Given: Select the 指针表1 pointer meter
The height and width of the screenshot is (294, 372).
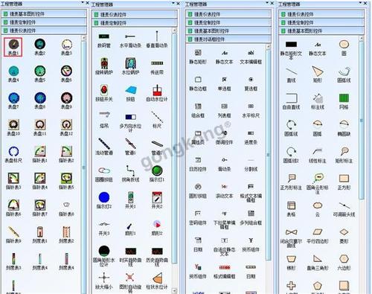Looking at the screenshot, I should coord(39,154).
